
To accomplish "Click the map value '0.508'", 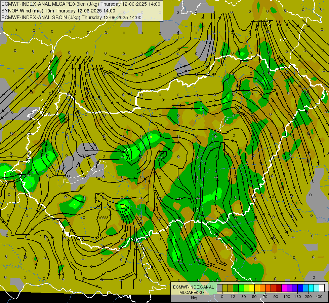I will click(10, 174).
